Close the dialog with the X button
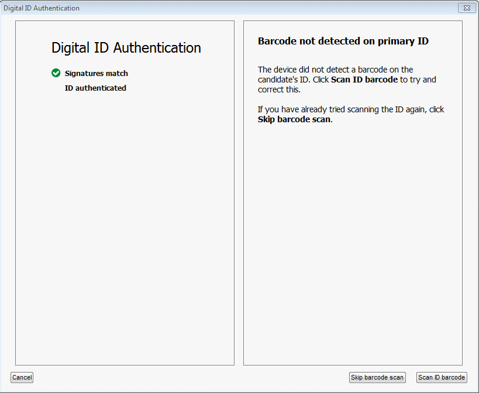The width and height of the screenshot is (479, 393). (x=467, y=8)
